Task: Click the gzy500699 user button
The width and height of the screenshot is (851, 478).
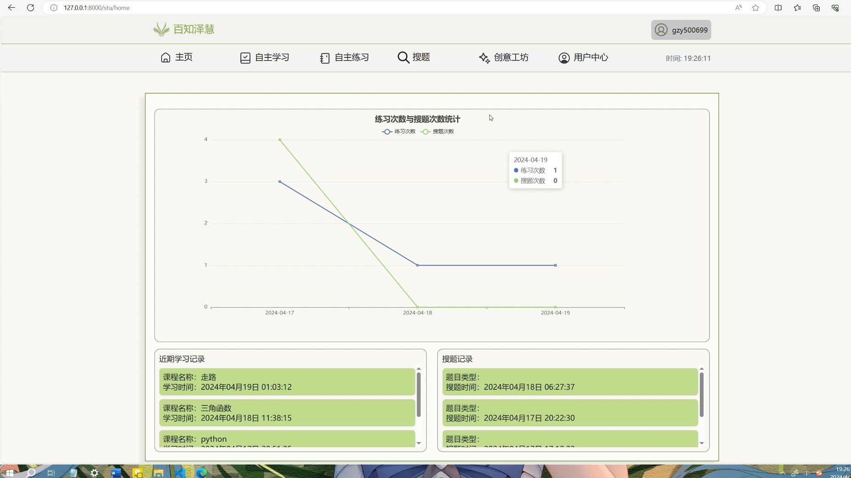Action: point(681,30)
